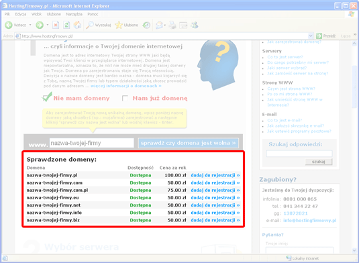Expand the Łącza links toolbar chevron
Viewport: 359px width, 263px height.
pyautogui.click(x=355, y=35)
